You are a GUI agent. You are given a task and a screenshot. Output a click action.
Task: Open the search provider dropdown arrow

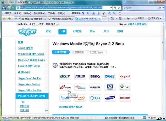click(x=163, y=8)
